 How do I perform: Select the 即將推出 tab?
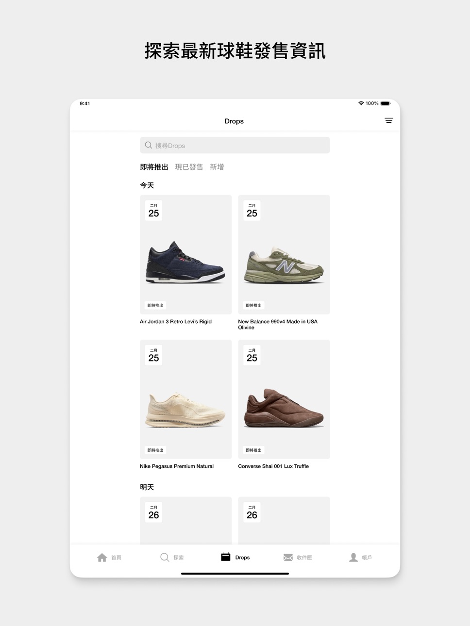(x=154, y=167)
